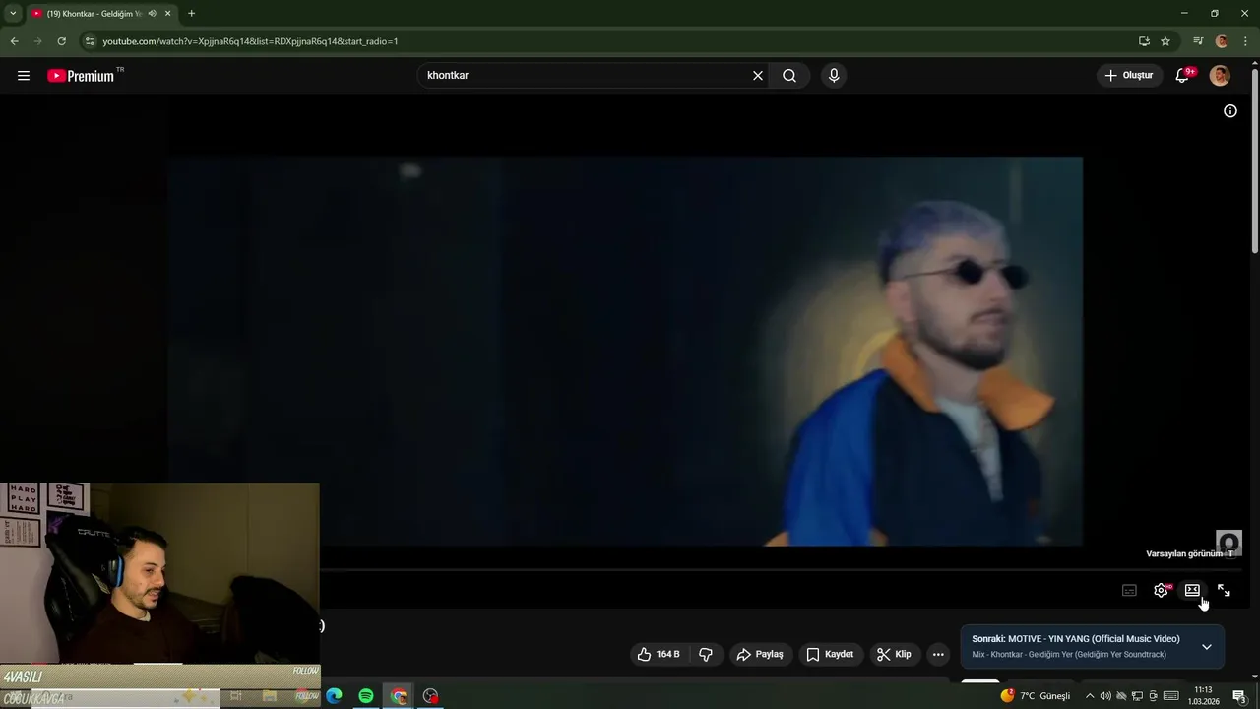Open the Oluştur create menu

click(x=1130, y=76)
